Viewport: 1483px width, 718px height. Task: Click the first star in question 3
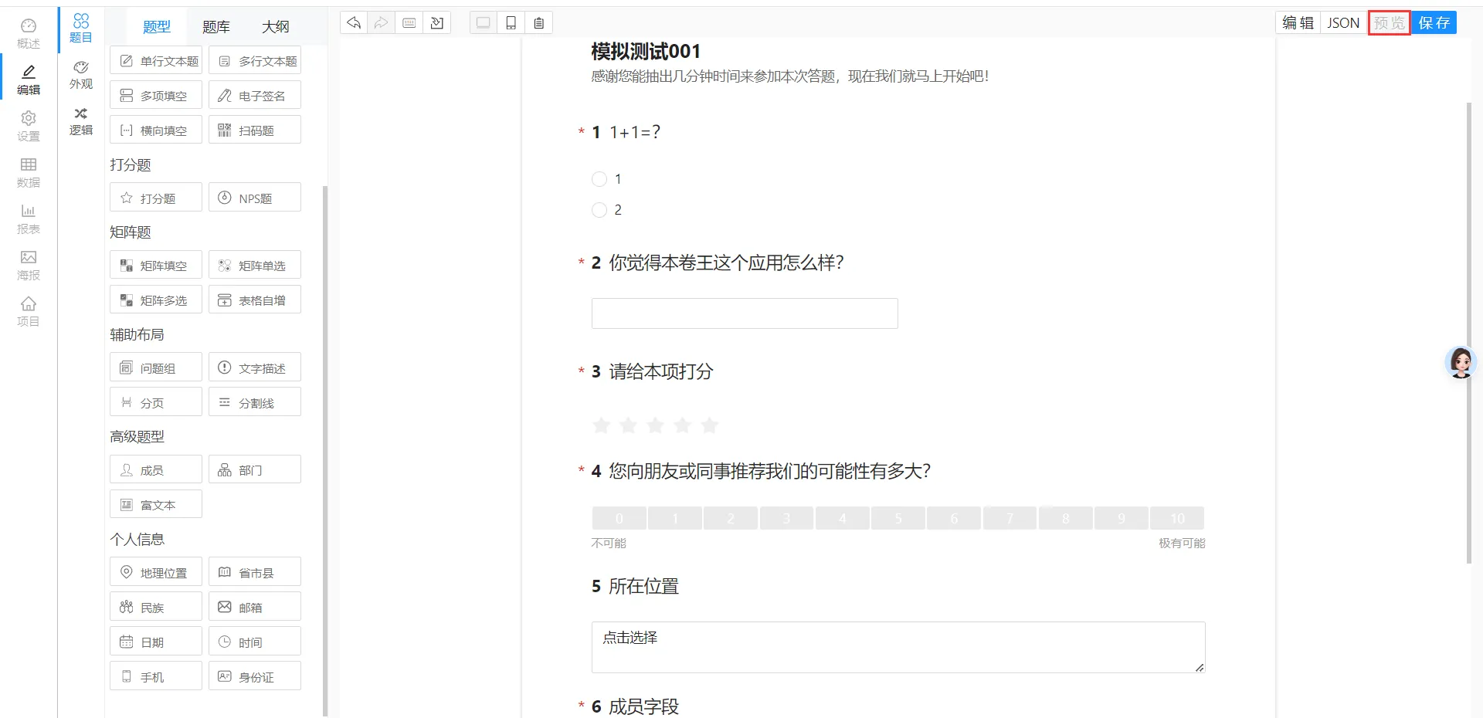602,425
